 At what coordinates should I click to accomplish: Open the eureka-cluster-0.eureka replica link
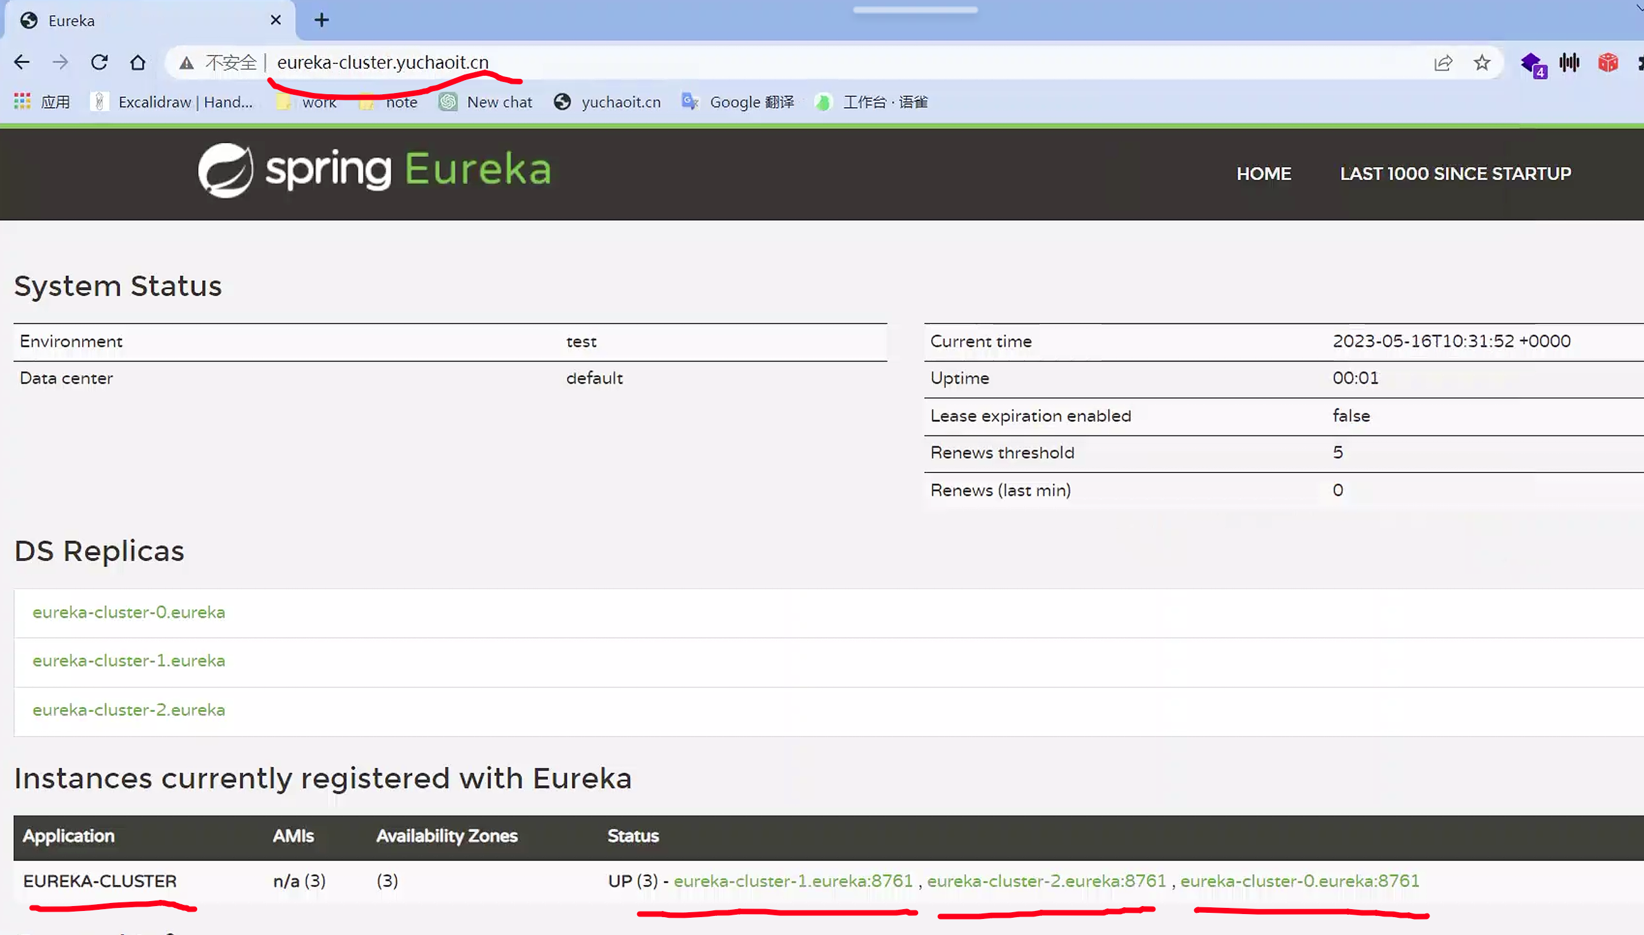(x=129, y=612)
